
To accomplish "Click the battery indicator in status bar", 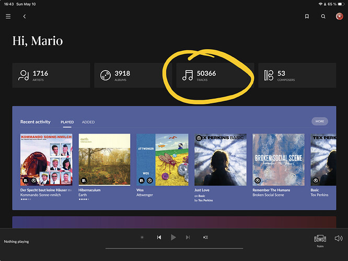I will point(341,4).
